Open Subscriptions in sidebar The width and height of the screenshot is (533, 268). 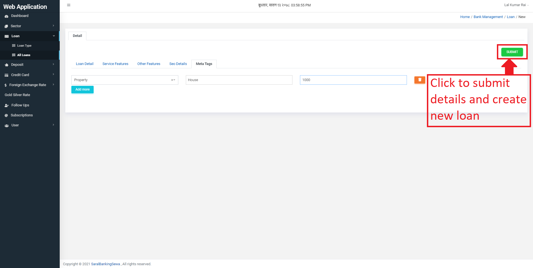30,115
